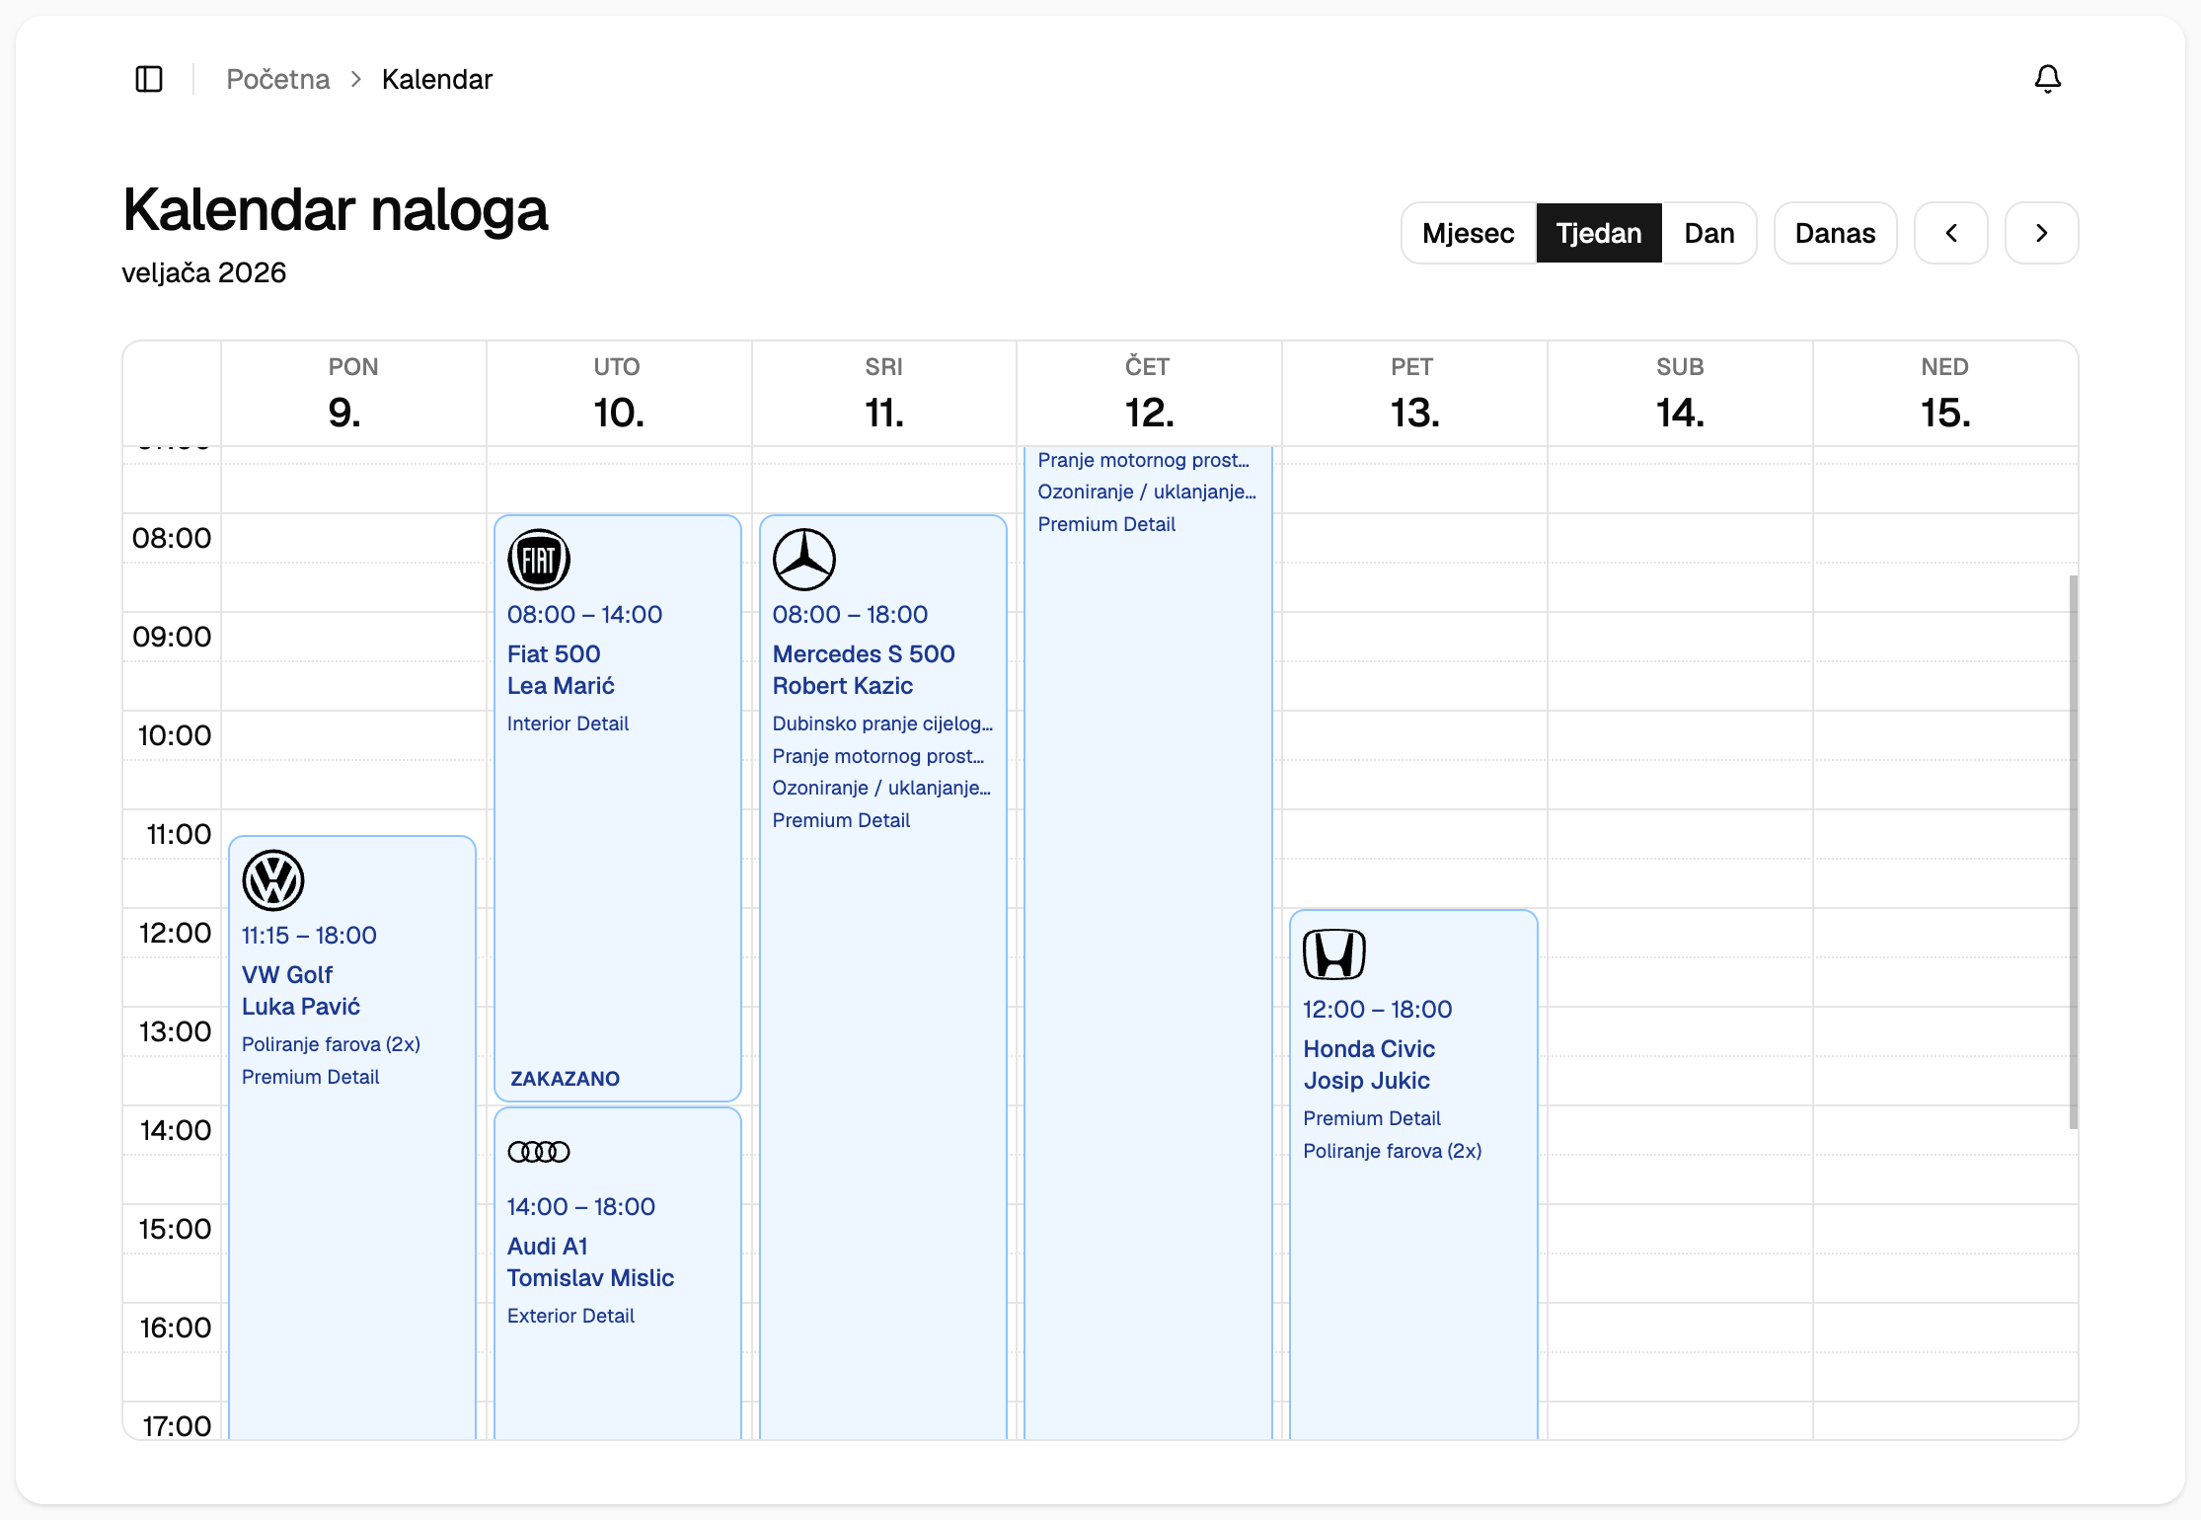Click the Audi rings logo icon
Screen dimensions: 2201x1520
pos(539,1152)
